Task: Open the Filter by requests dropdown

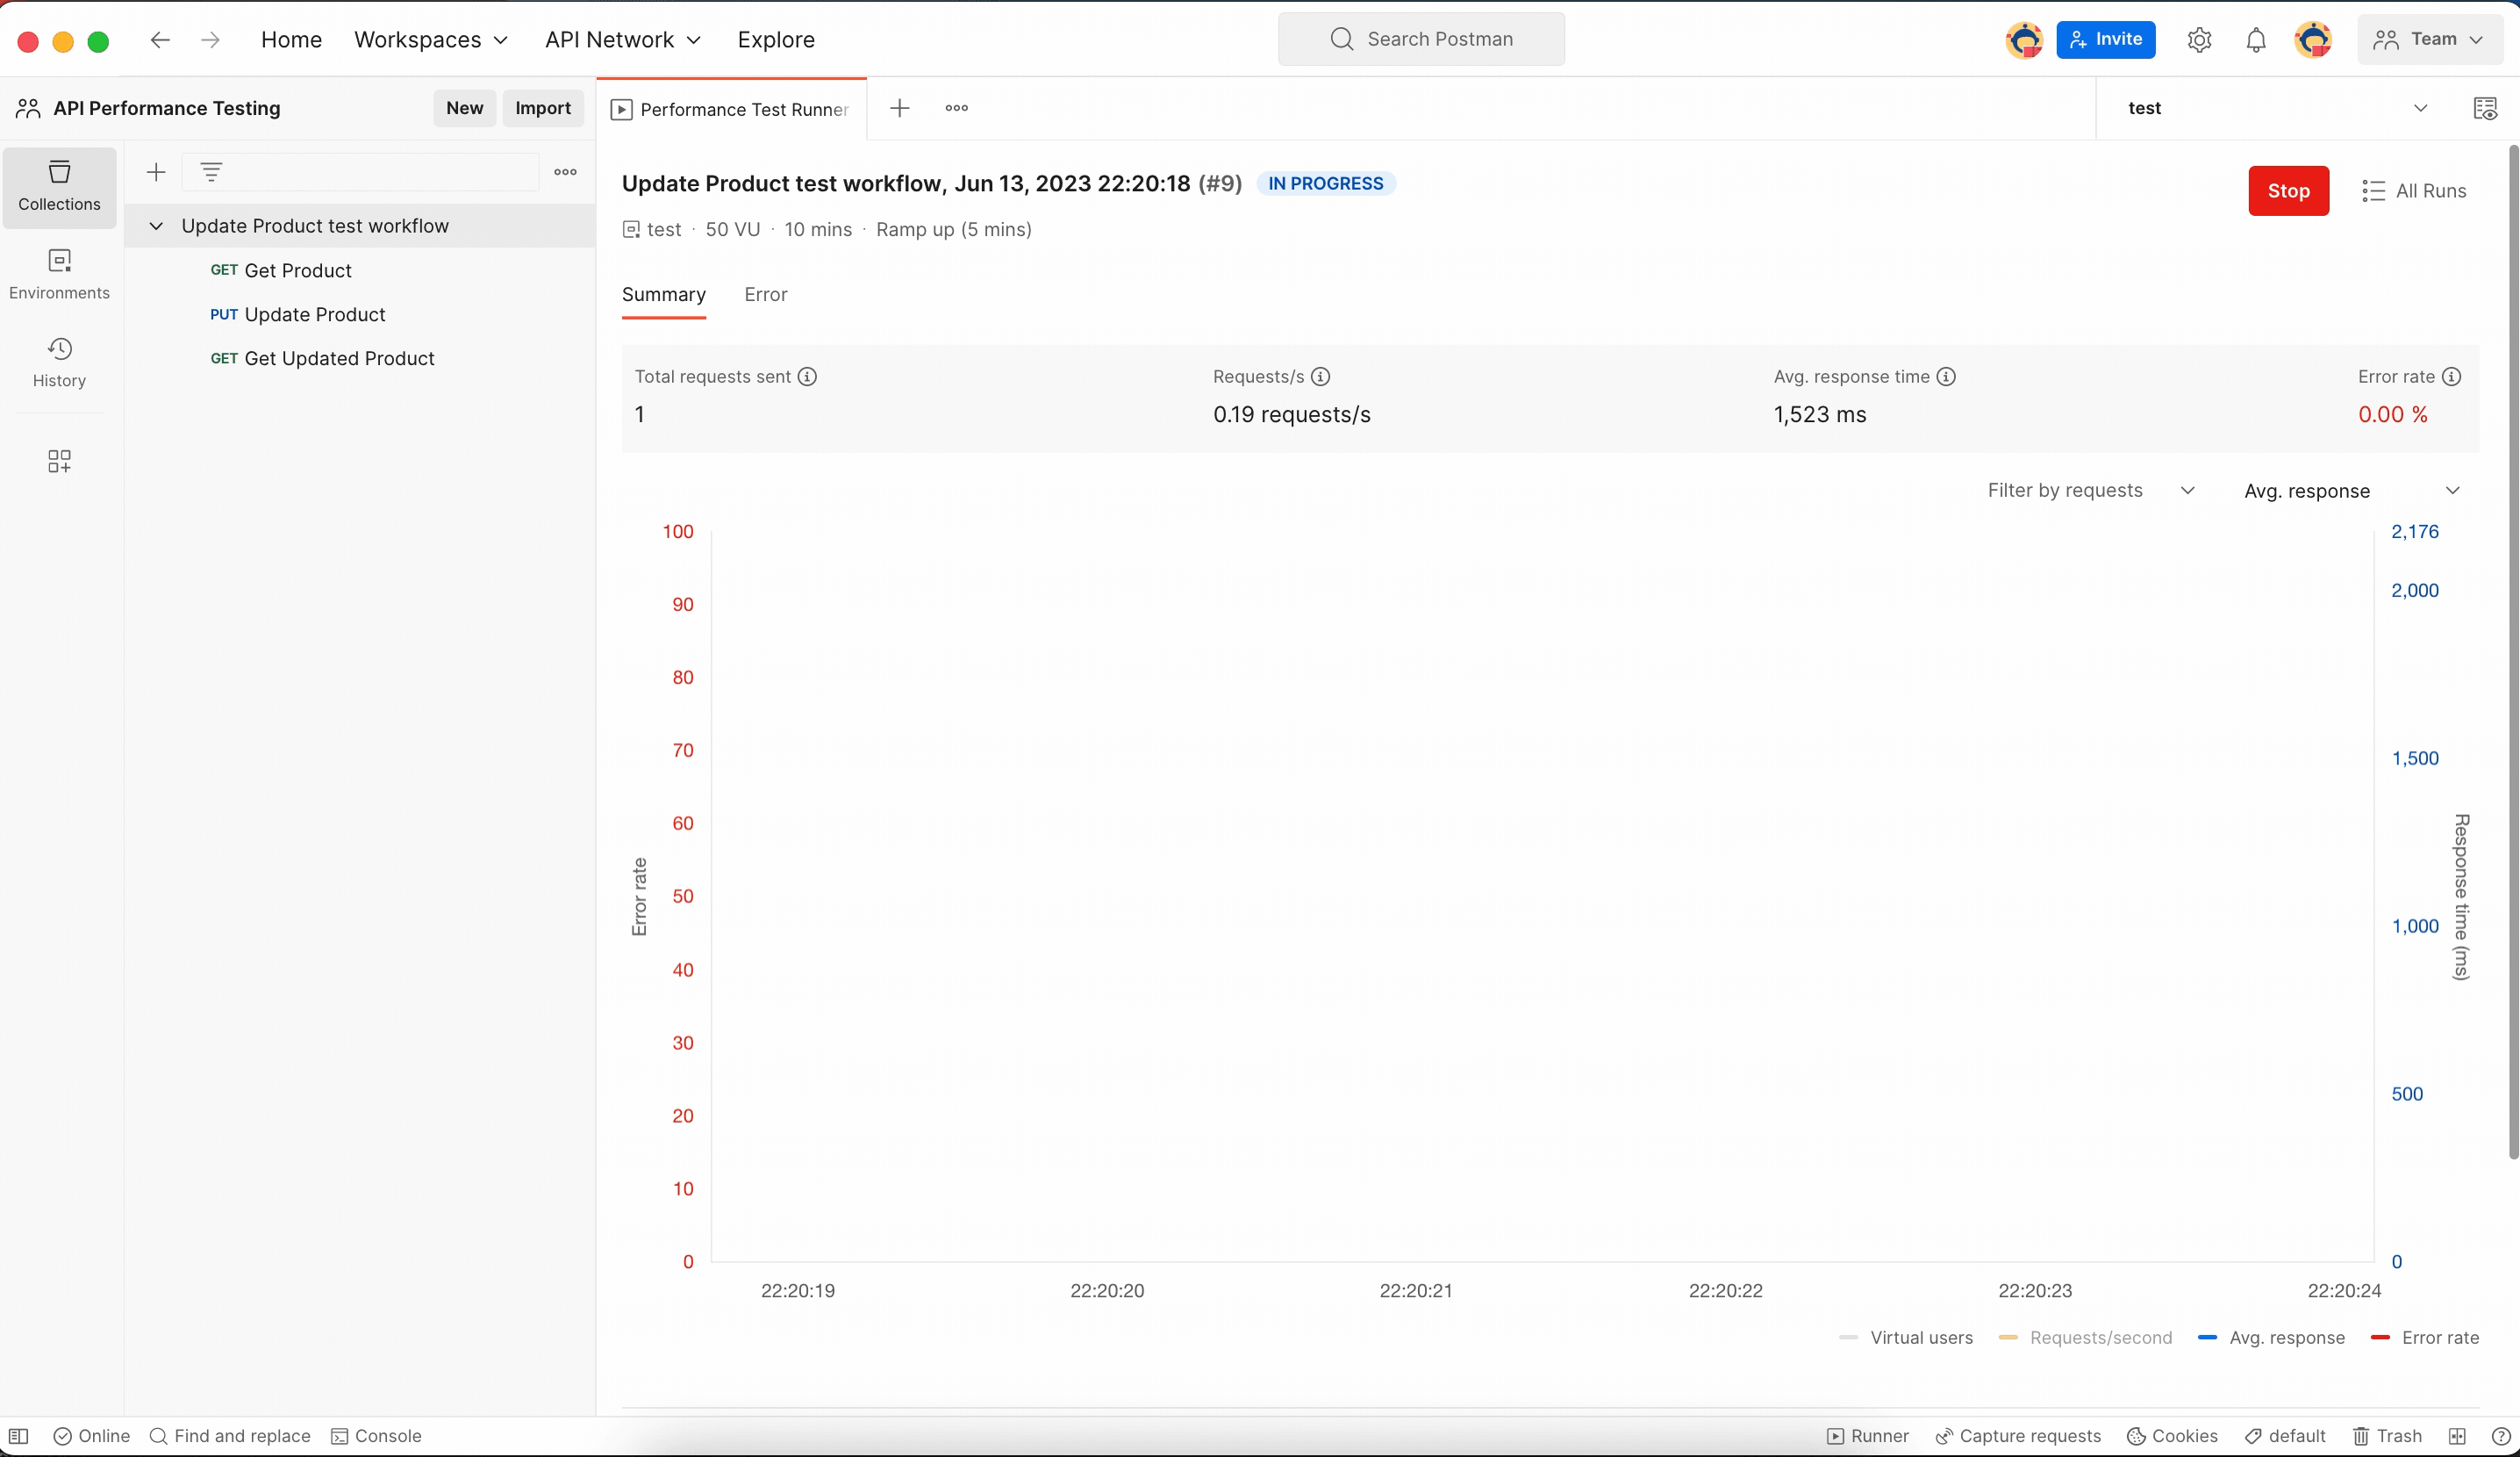Action: [x=2091, y=490]
